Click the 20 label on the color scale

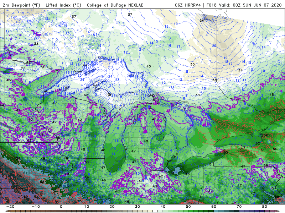112,207
